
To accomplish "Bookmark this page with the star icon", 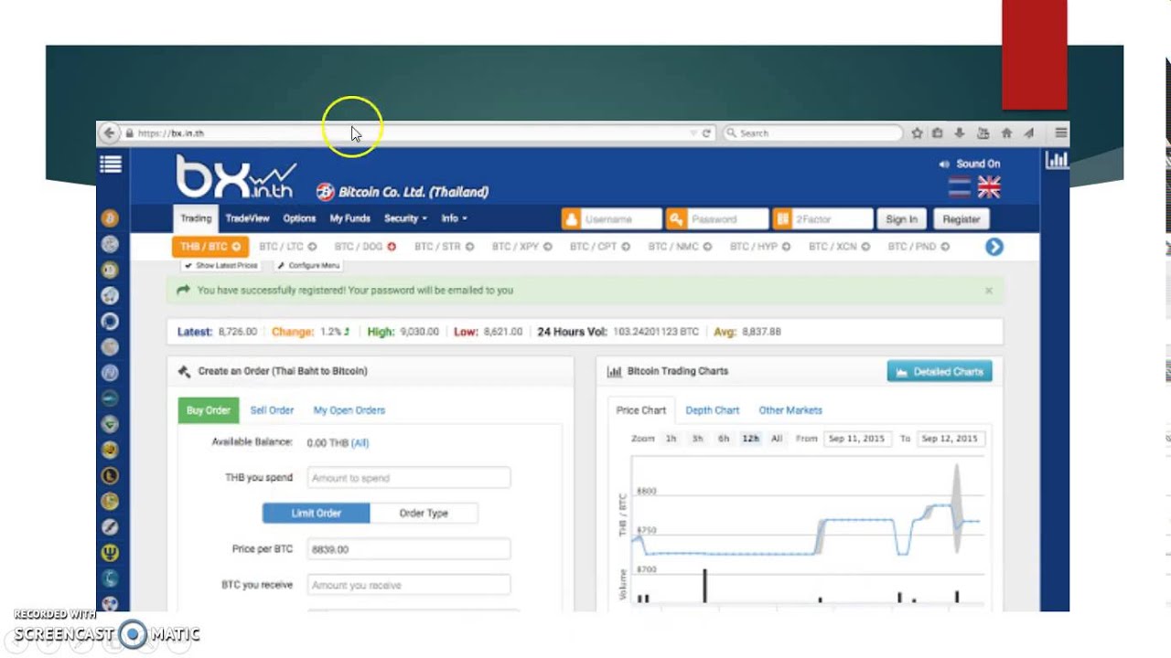I will tap(917, 133).
